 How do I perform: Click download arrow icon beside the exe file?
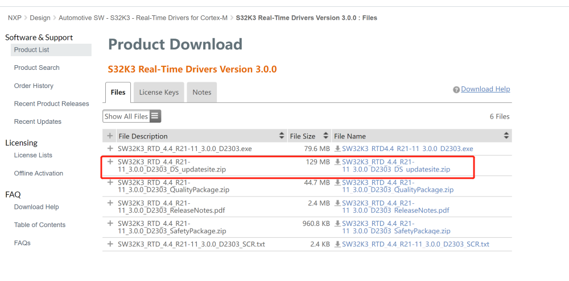point(337,149)
